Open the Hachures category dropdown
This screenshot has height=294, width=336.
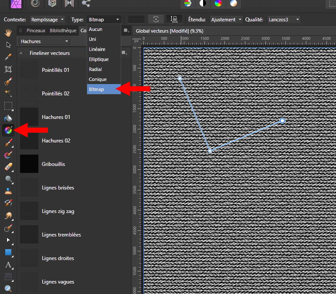44,41
